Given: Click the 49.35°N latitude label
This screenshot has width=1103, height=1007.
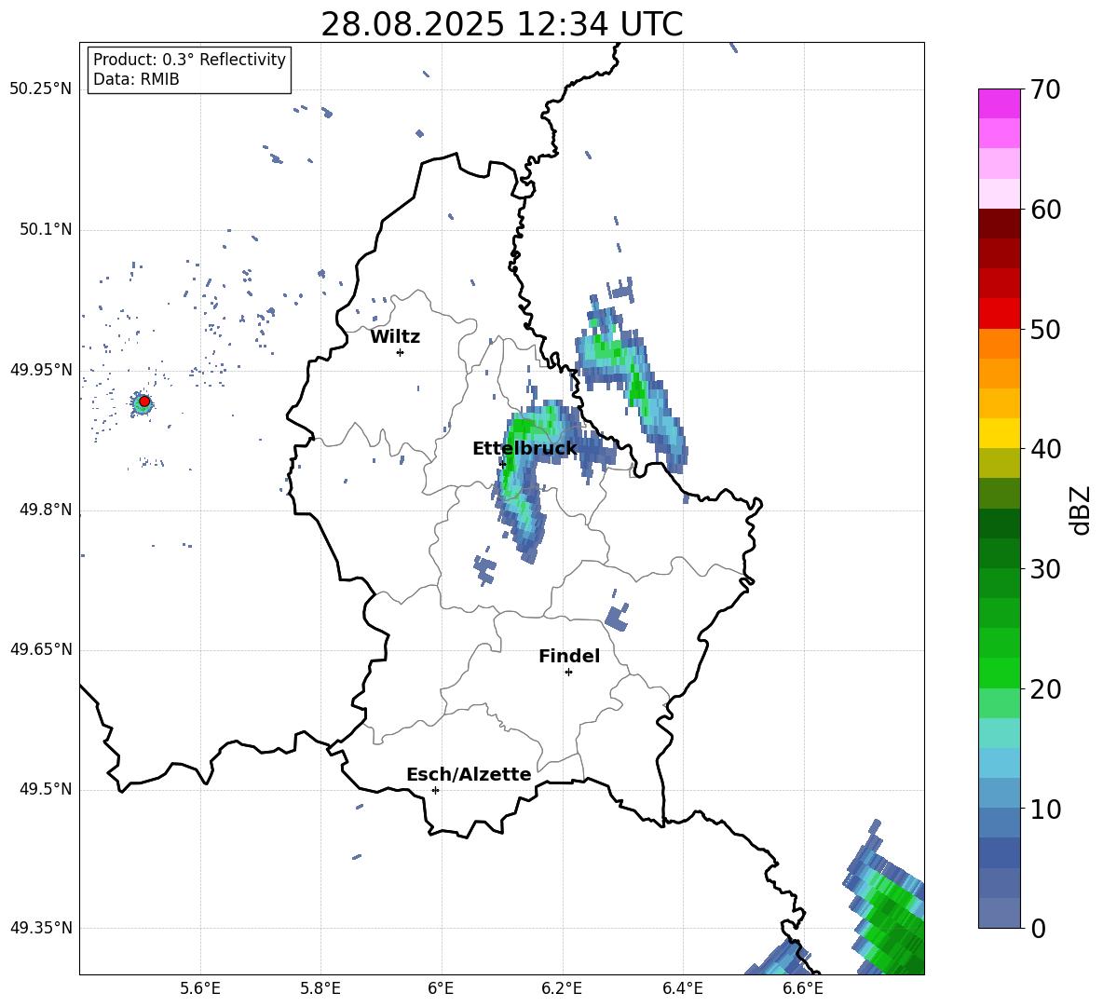Looking at the screenshot, I should [41, 928].
